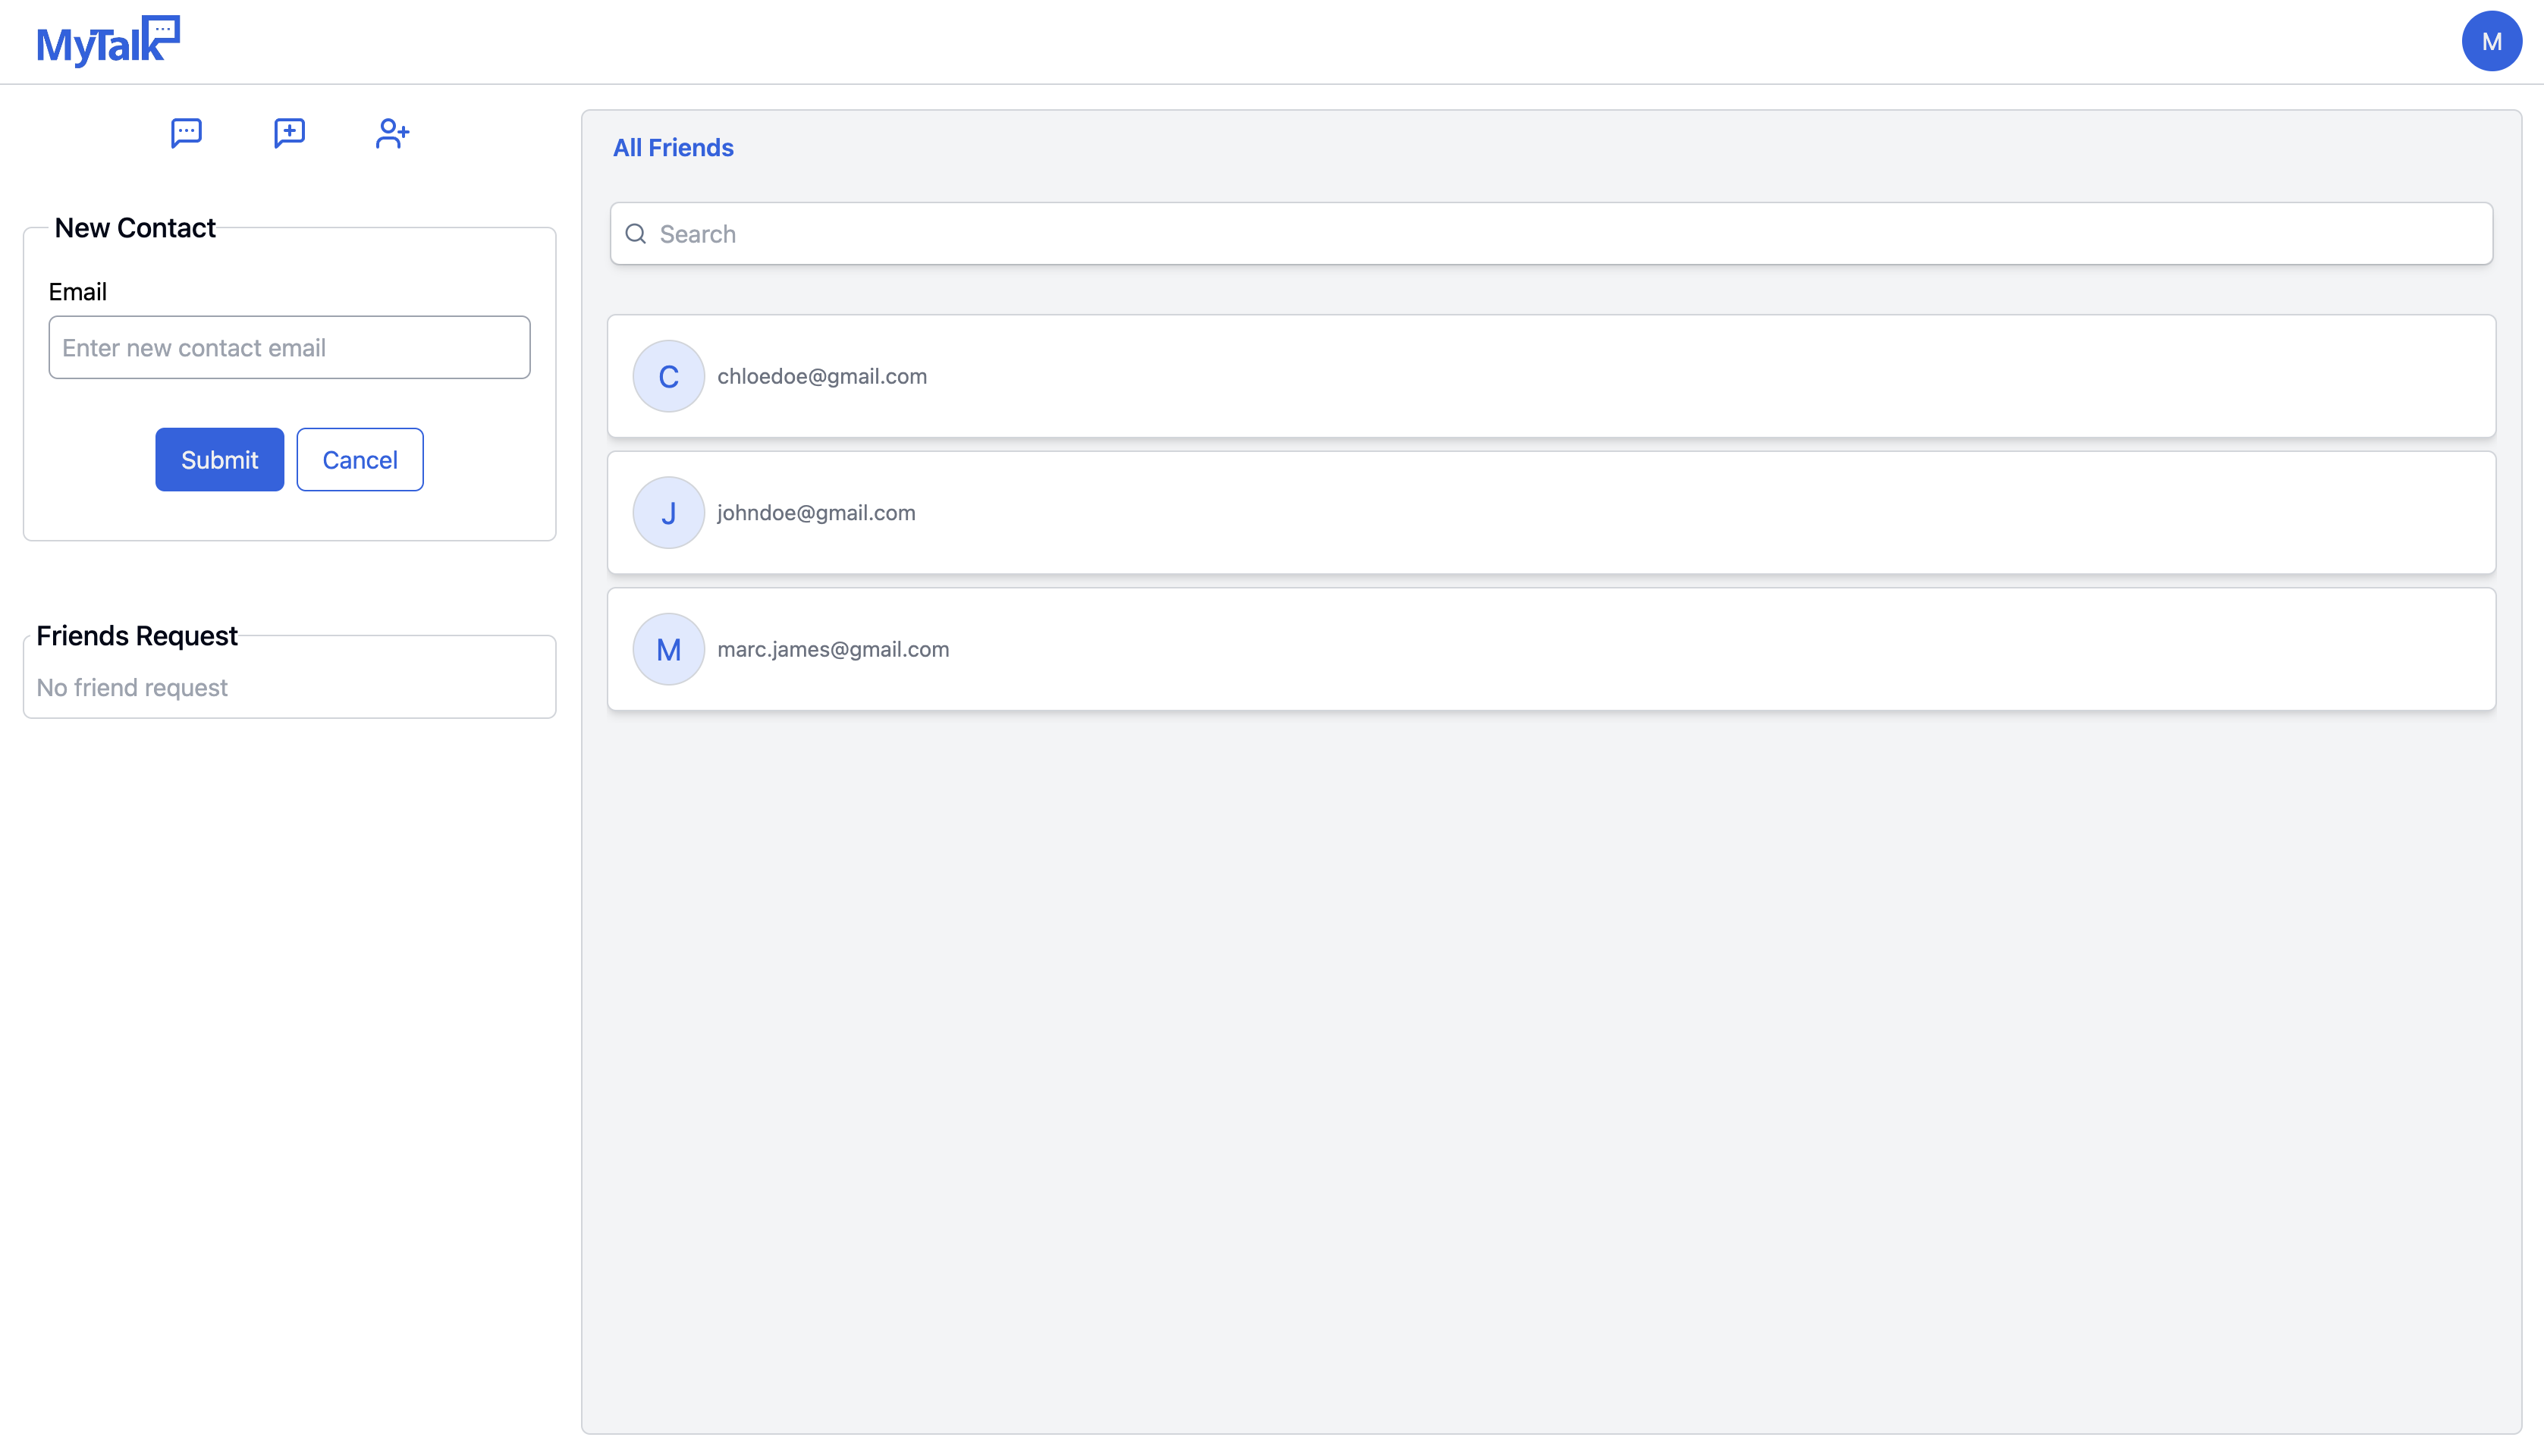
Task: Click the MyTalk logo
Action: coord(108,41)
